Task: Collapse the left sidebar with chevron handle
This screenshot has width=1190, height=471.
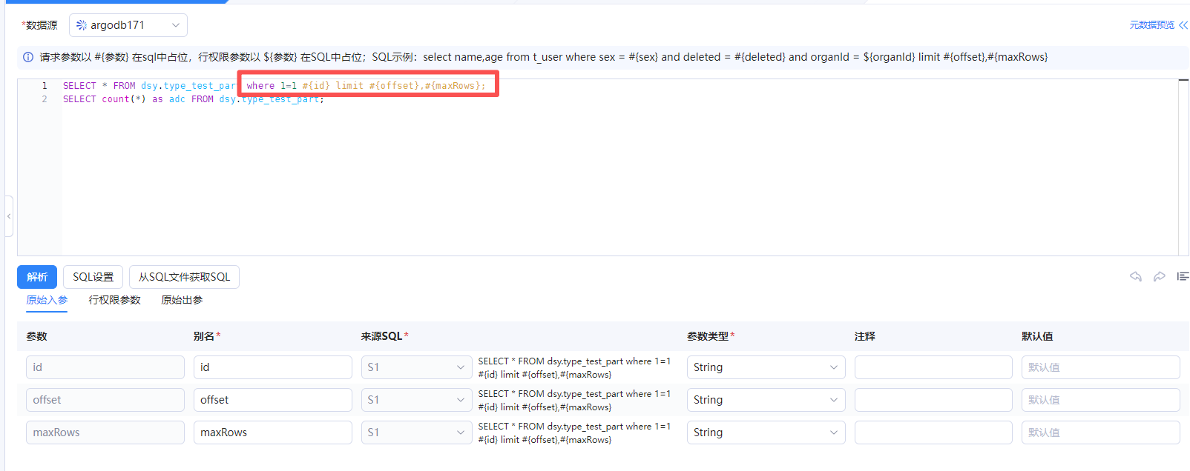Action: (x=9, y=216)
